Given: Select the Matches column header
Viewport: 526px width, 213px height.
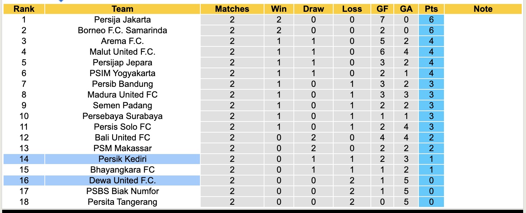Looking at the screenshot, I should (232, 9).
